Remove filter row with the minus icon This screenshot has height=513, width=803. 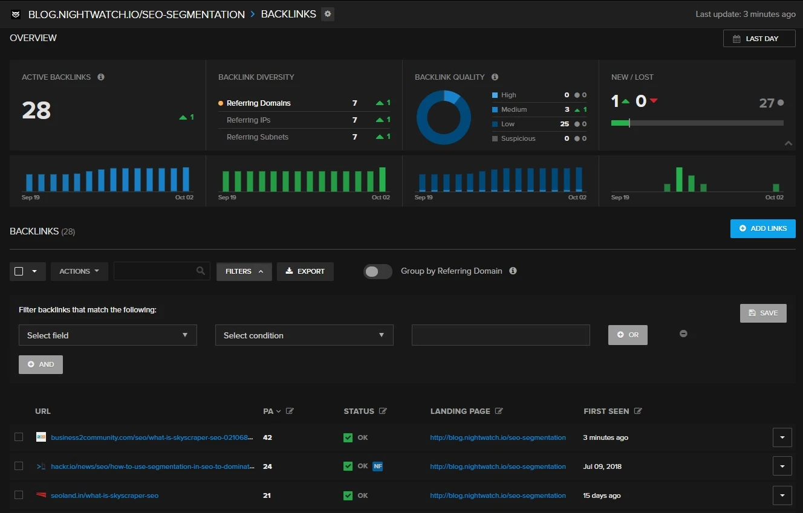[x=683, y=334]
